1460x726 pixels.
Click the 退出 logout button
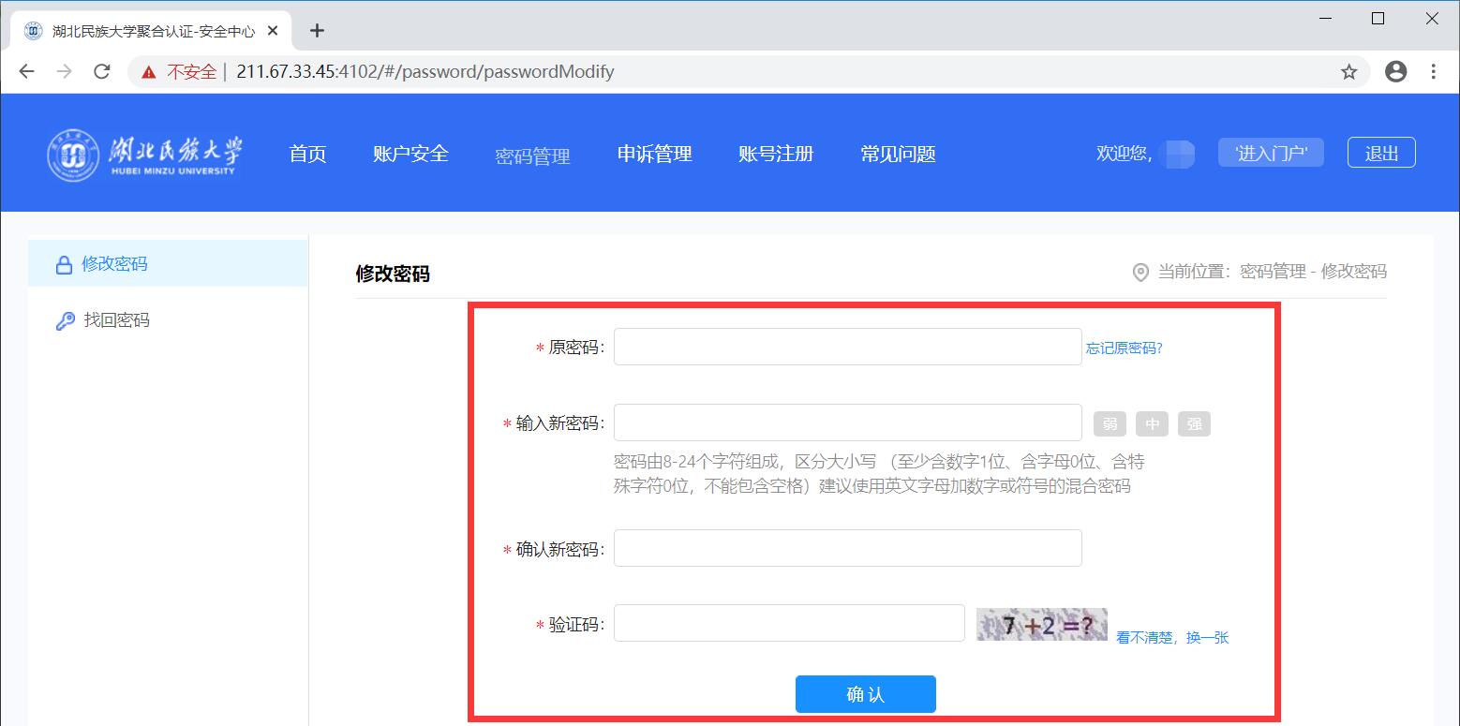point(1380,153)
